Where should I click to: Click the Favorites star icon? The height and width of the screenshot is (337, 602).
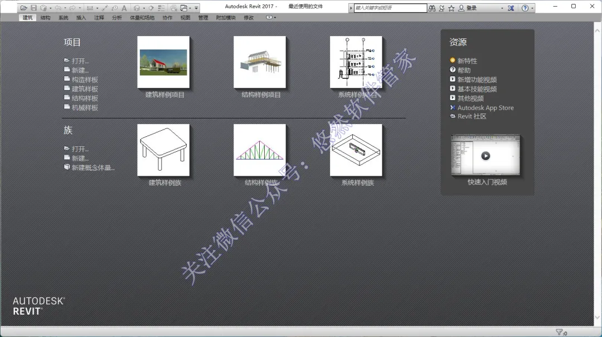coord(452,8)
